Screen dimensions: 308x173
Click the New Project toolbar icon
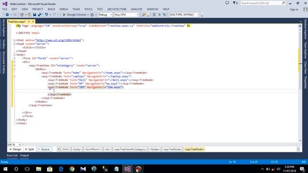(x=22, y=15)
